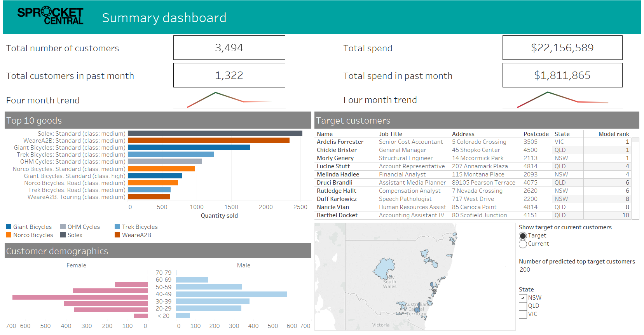The image size is (644, 335).
Task: Select the Morly Genery row
Action: (473, 158)
